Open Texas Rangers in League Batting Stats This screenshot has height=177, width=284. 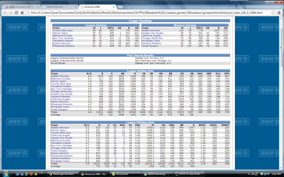(x=59, y=109)
